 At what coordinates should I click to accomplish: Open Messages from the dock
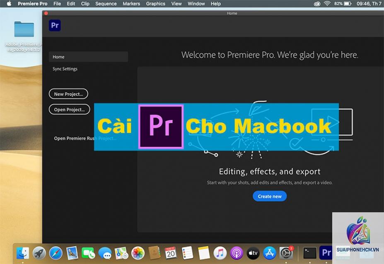coord(105,253)
